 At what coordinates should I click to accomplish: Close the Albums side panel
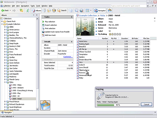[37, 15]
